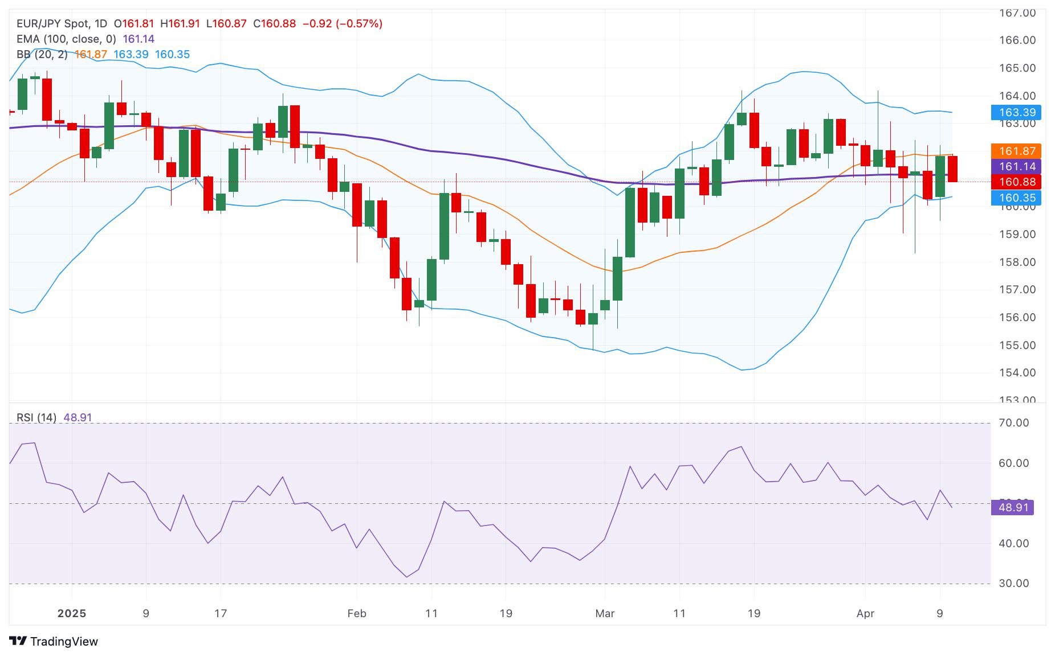Click the 167.00 price axis label
This screenshot has width=1055, height=657.
(x=1019, y=13)
